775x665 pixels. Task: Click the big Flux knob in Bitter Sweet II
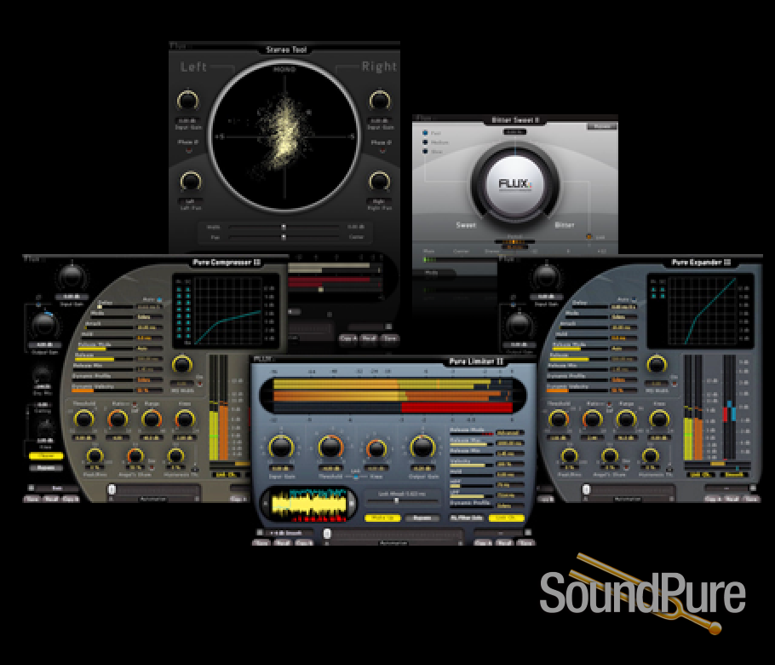pyautogui.click(x=515, y=184)
